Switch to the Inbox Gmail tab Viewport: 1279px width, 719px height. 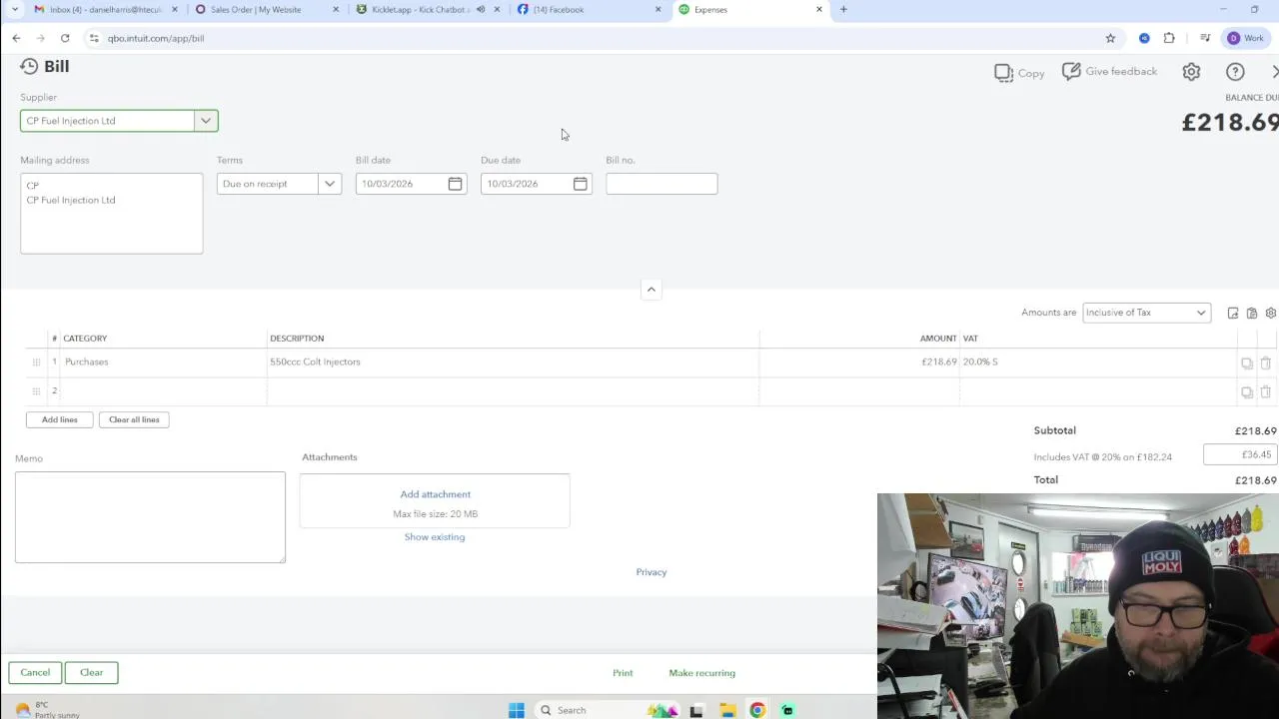[x=107, y=9]
